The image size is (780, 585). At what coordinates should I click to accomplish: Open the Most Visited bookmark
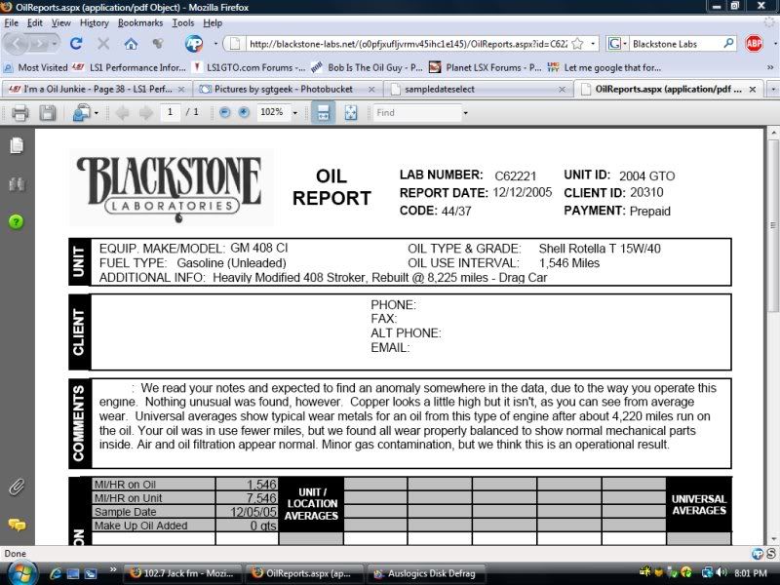click(x=36, y=67)
